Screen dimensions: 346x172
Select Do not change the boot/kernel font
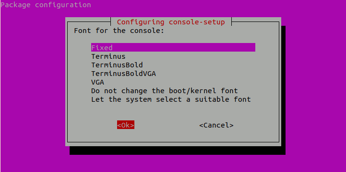[165, 91]
